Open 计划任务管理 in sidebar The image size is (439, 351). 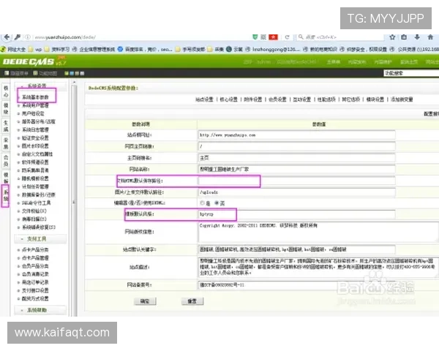[35, 186]
